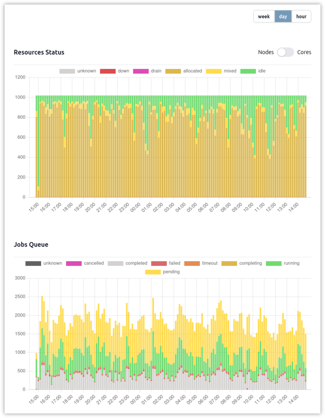Click the tiny magenta cancelled bar near 09:30

[x=247, y=389]
